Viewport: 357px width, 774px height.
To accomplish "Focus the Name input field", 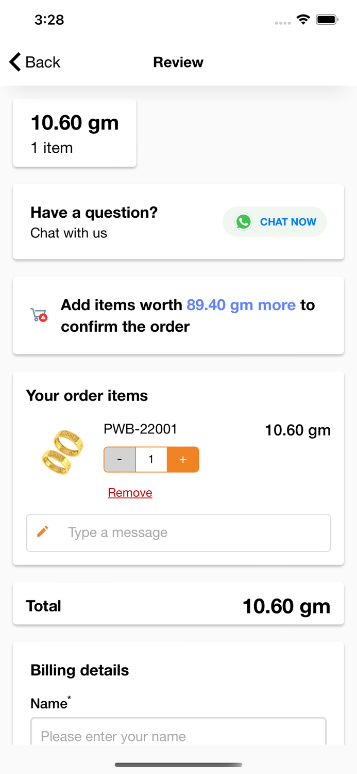I will 178,733.
